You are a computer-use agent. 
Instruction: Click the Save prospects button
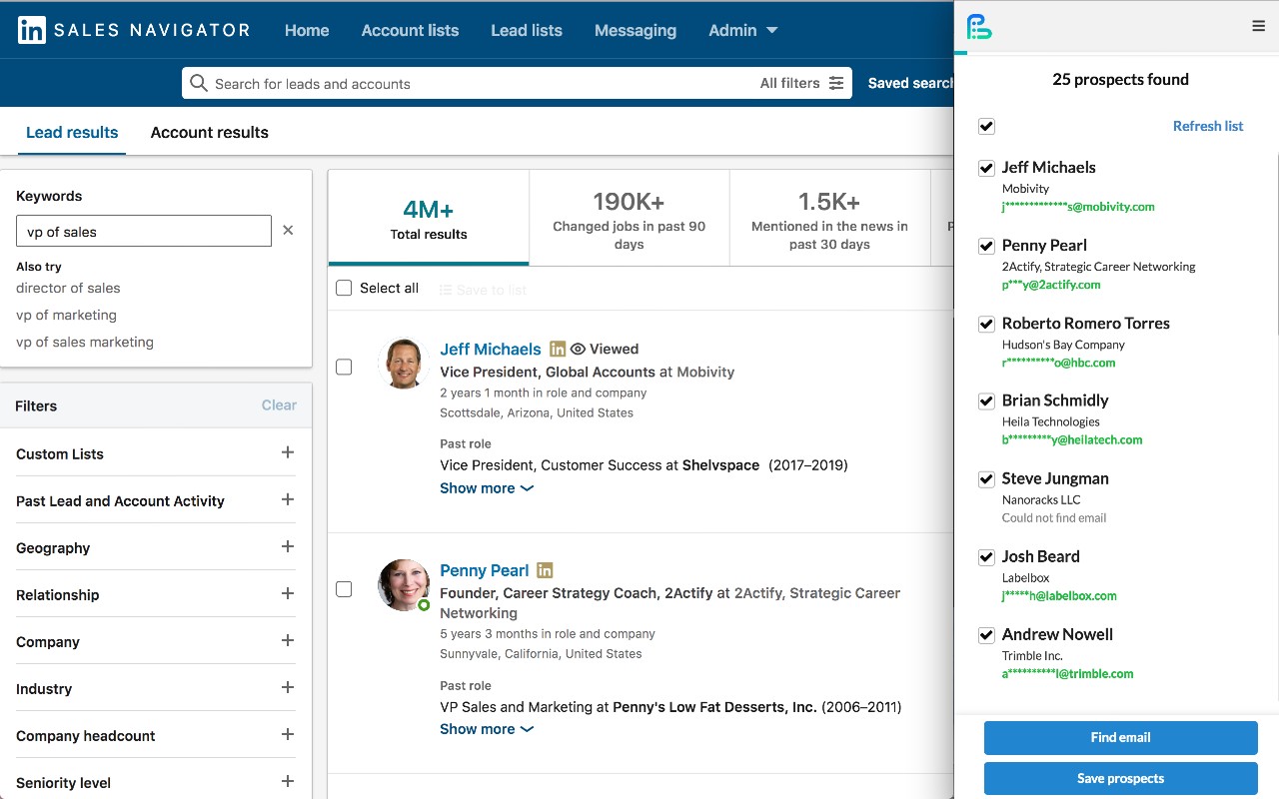point(1120,778)
